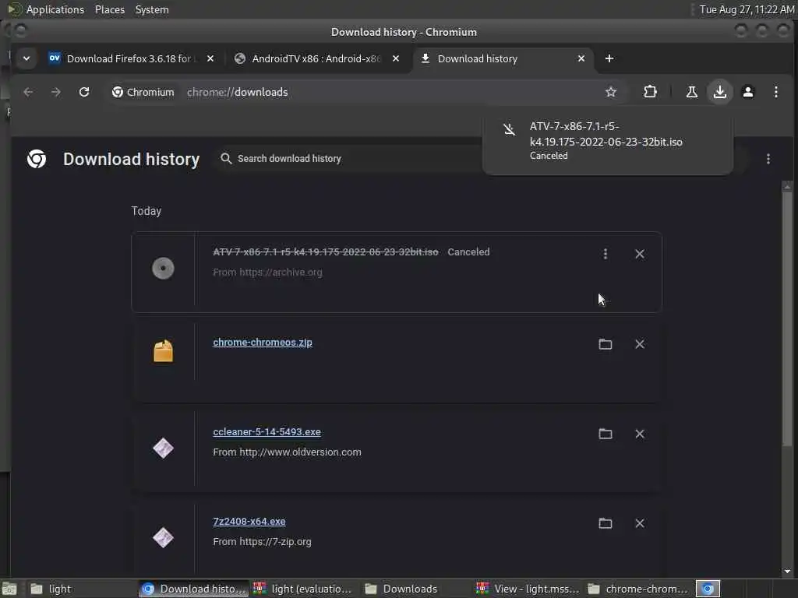The width and height of the screenshot is (798, 598).
Task: Open the ccleaner-5-14-5493.exe file link
Action: (x=267, y=431)
